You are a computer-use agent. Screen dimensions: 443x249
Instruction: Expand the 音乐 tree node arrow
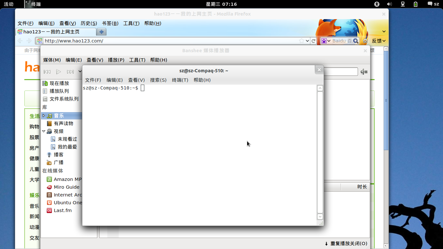[x=44, y=116]
